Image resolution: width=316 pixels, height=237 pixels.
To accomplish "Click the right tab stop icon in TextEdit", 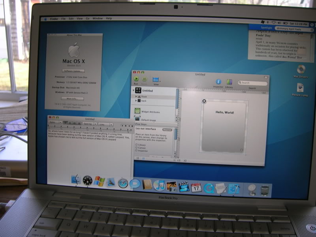I will (129, 126).
